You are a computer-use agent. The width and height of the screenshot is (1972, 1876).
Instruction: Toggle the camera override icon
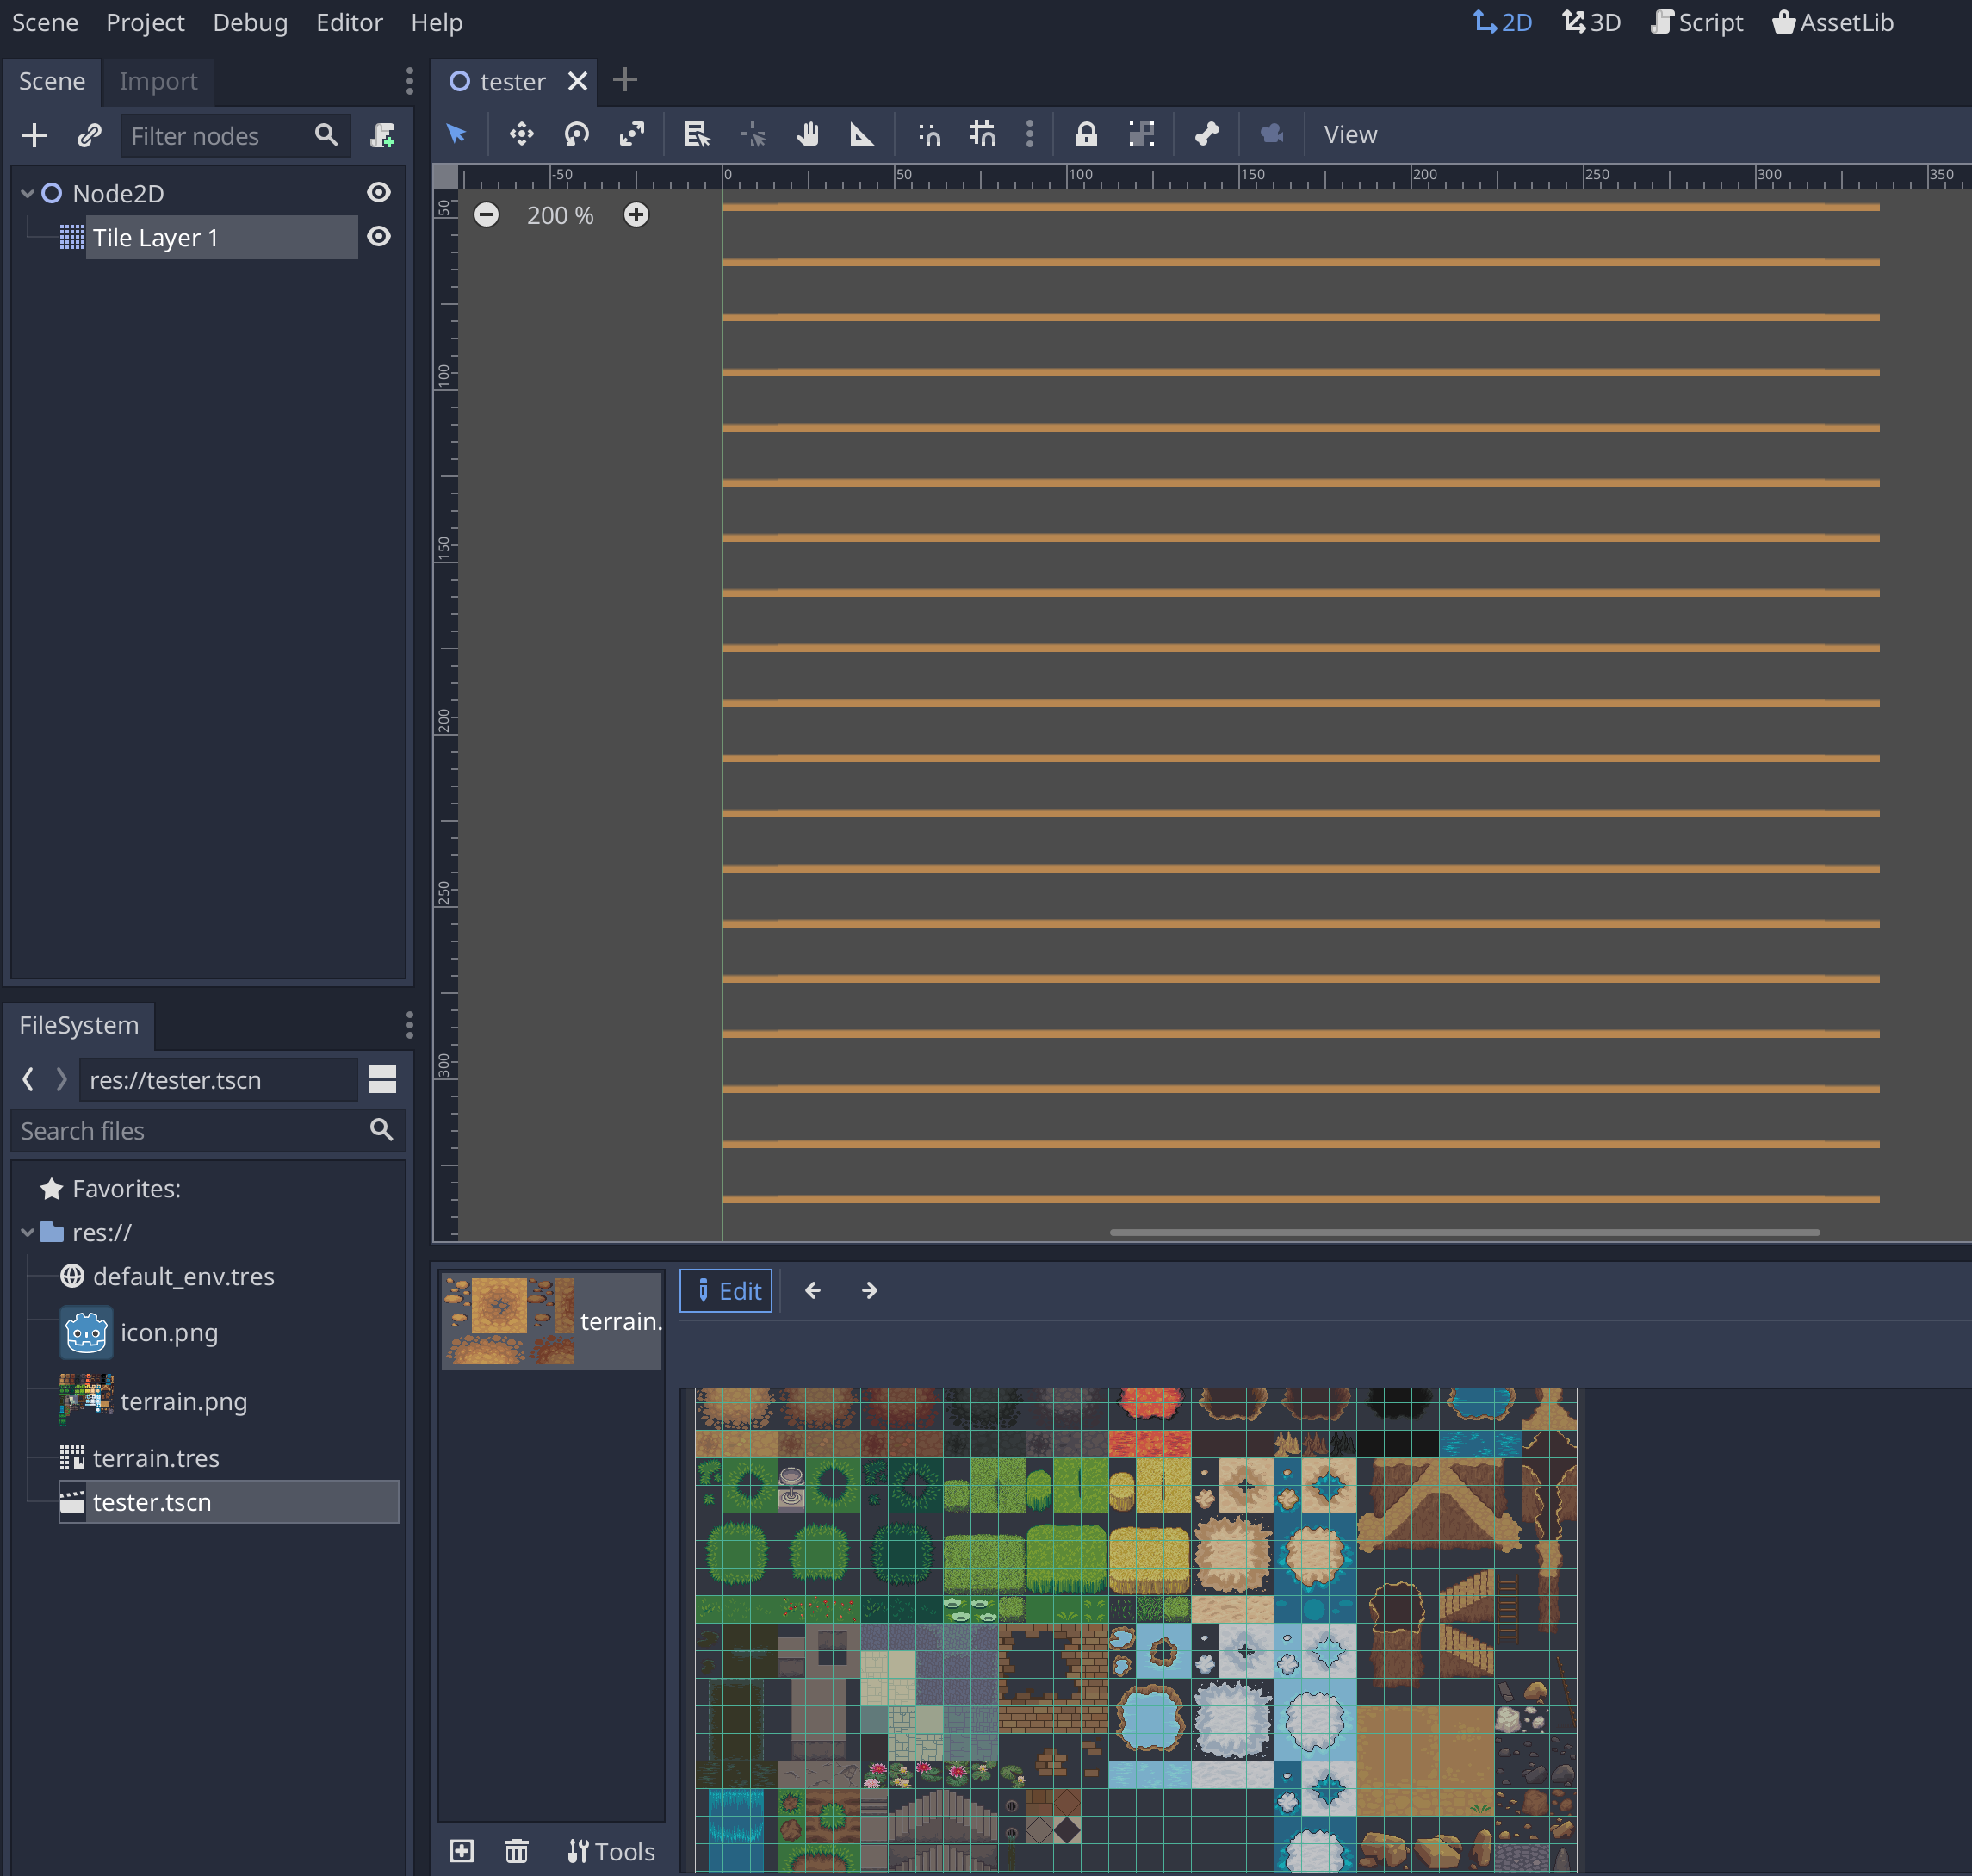coord(1271,134)
